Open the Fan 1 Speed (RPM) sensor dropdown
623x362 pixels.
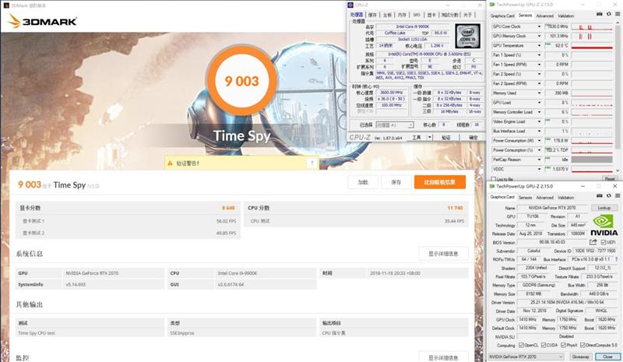(x=539, y=65)
